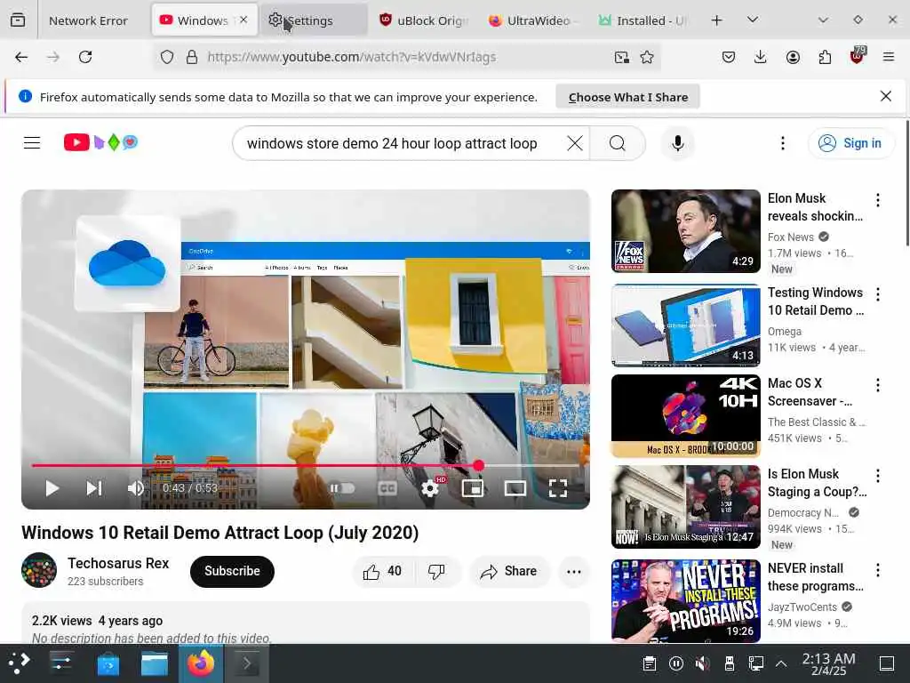
Task: Open Techosarus Rex channel name link
Action: [118, 563]
